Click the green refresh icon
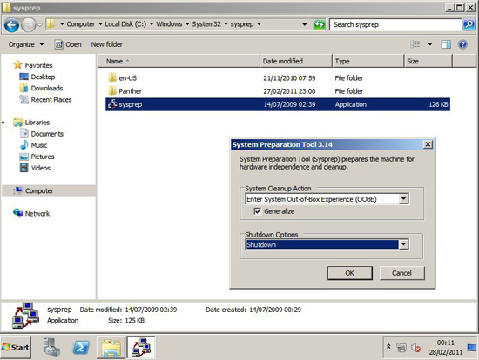 click(x=320, y=24)
